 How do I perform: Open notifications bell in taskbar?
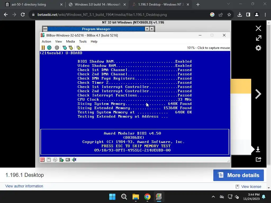click(x=264, y=197)
